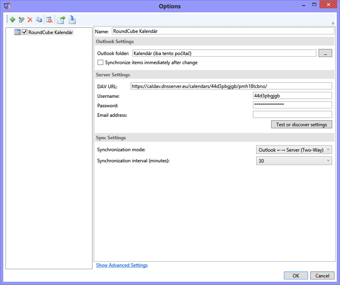
Task: Open the toolbar overflow arrow
Action: pos(333,23)
